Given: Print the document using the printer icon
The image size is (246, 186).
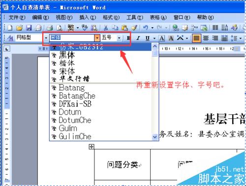Looking at the screenshot, I should 49,28.
